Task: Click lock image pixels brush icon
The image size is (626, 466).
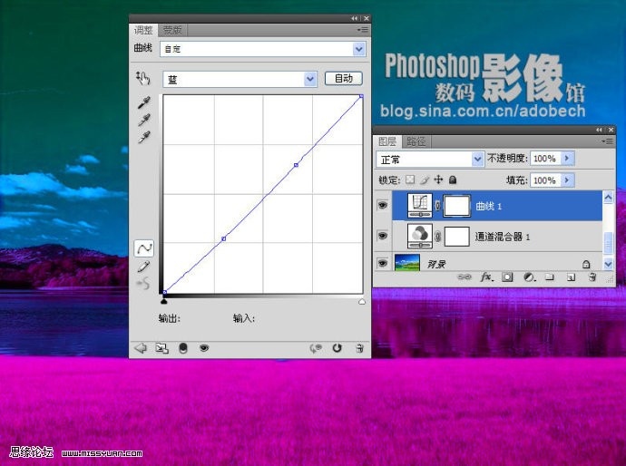Action: pos(424,180)
